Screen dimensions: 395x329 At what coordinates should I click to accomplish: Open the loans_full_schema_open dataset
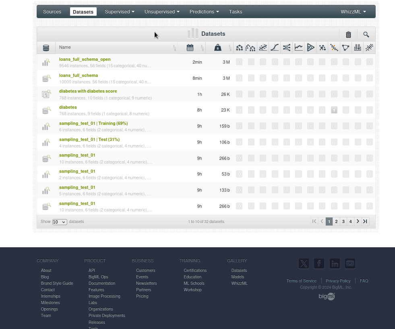pos(85,59)
